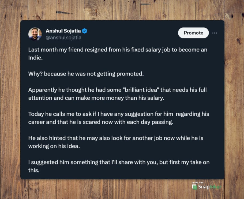Open the Anshul Sojatia display name link
Image resolution: width=244 pixels, height=199 pixels.
click(63, 31)
